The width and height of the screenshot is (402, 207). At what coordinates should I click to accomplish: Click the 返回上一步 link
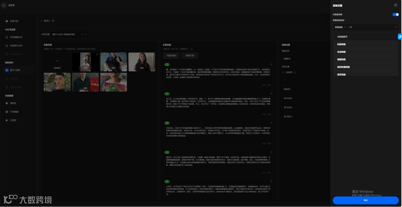point(48,21)
